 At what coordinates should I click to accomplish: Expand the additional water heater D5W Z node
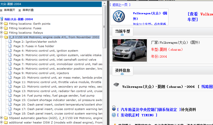[1, 122]
